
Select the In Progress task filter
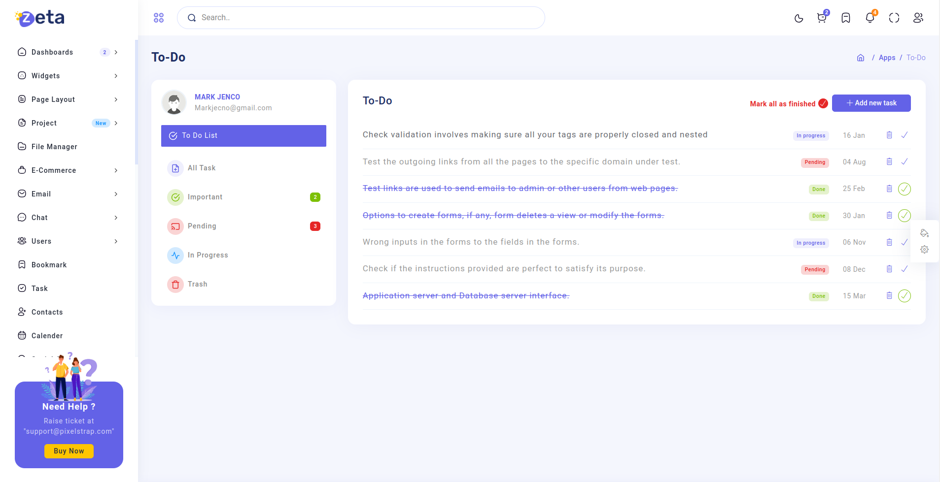point(208,255)
